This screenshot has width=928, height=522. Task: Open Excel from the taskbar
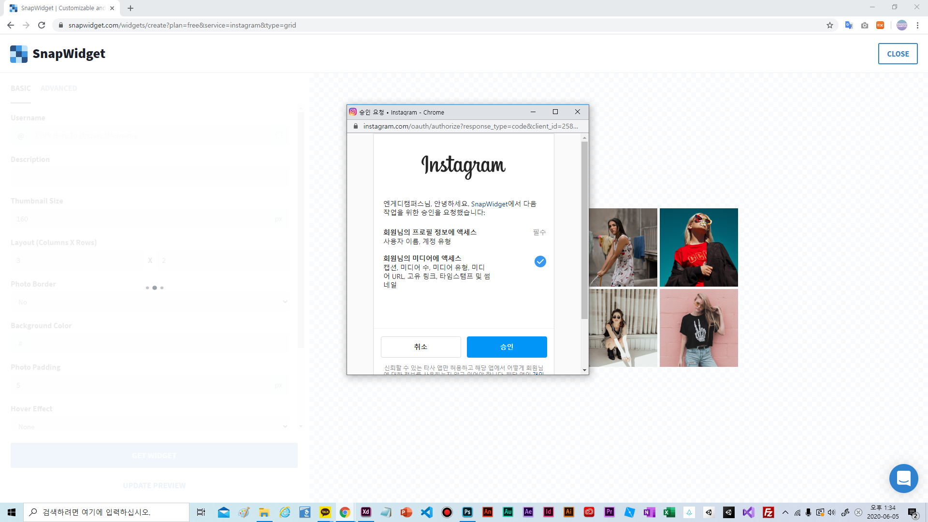tap(670, 512)
